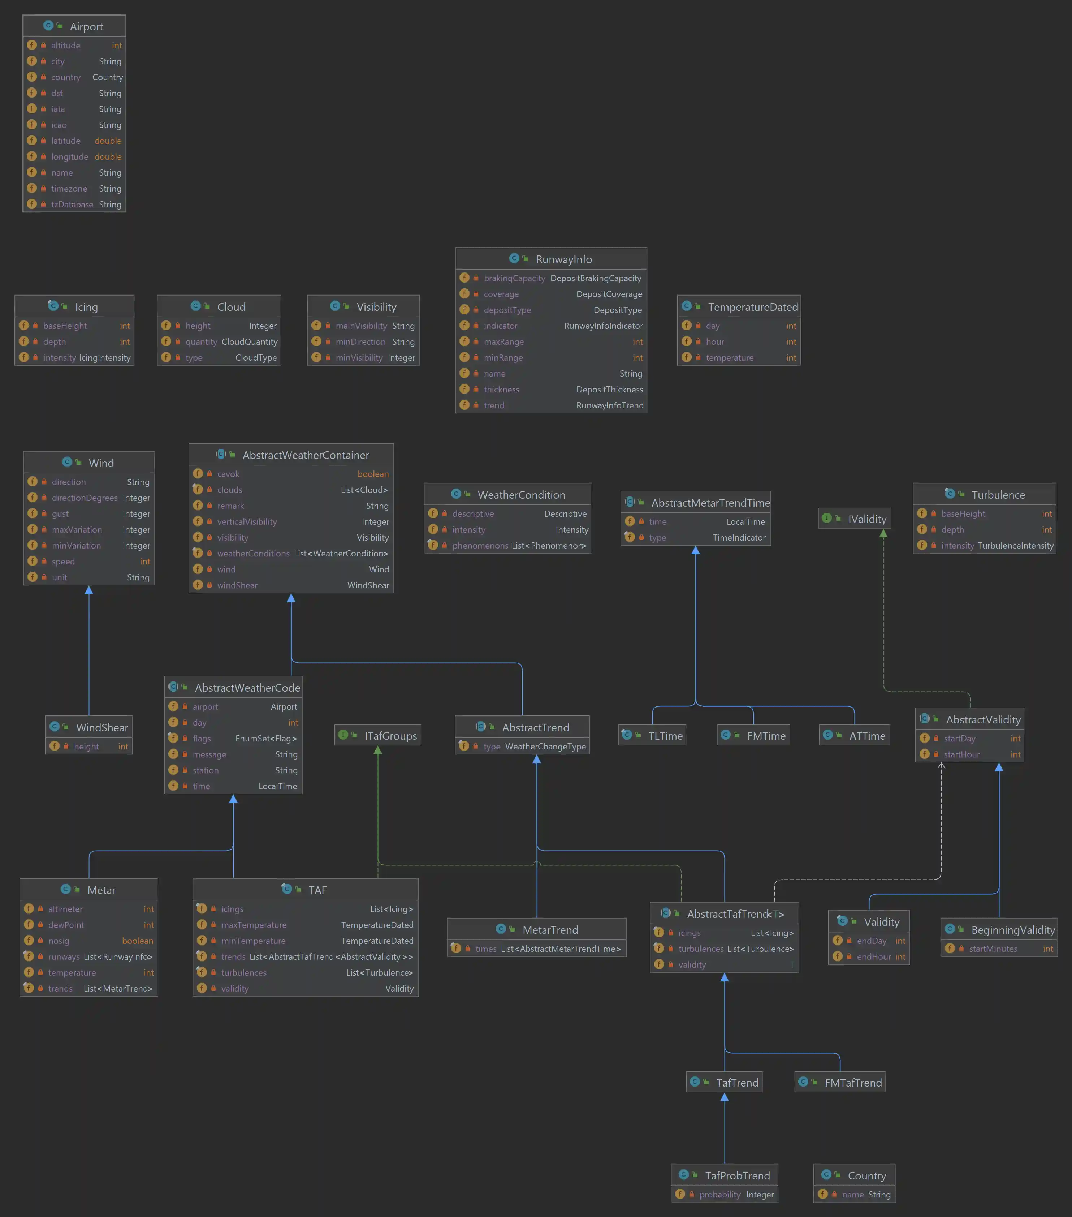1072x1217 pixels.
Task: Select the class icon on TafProbTrend
Action: (684, 1175)
